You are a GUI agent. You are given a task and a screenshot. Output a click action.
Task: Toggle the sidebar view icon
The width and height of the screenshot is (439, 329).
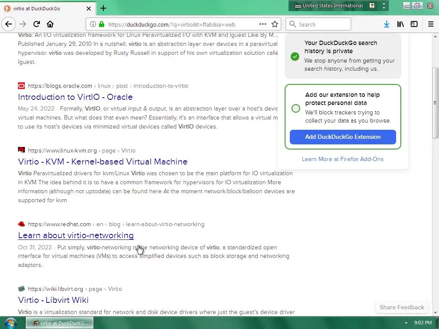[414, 24]
